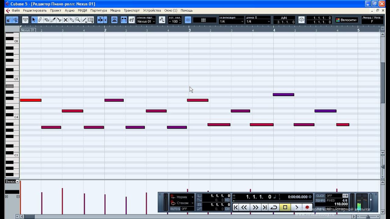Open the Редактировать menu

click(35, 10)
